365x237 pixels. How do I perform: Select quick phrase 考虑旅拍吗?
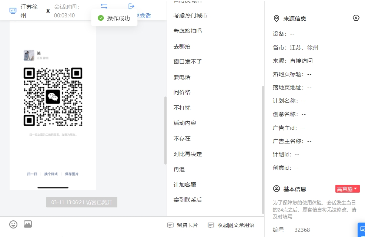point(188,31)
